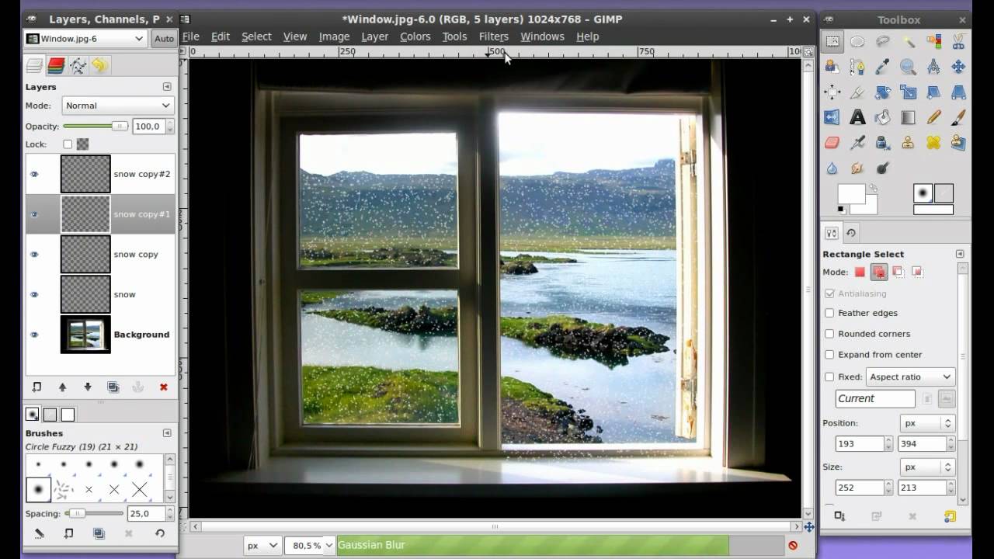Adjust the layer Opacity slider
994x559 pixels.
96,126
